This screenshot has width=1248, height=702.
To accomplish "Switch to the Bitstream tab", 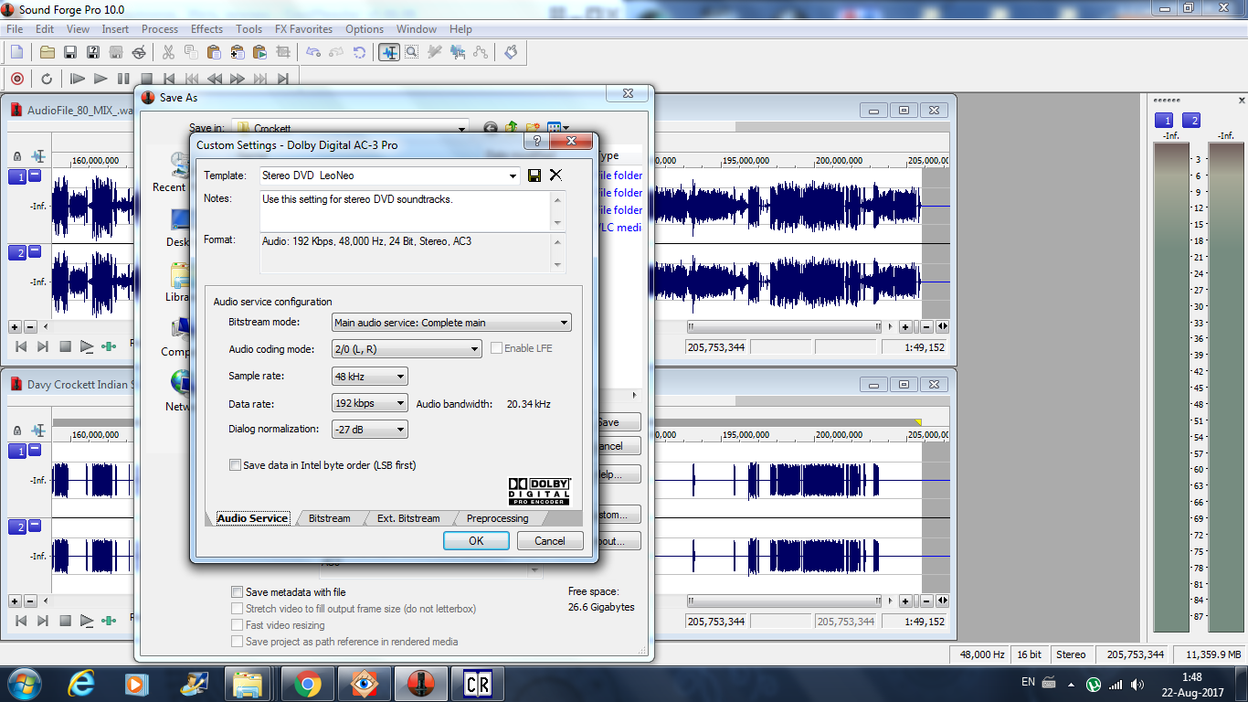I will pos(329,518).
